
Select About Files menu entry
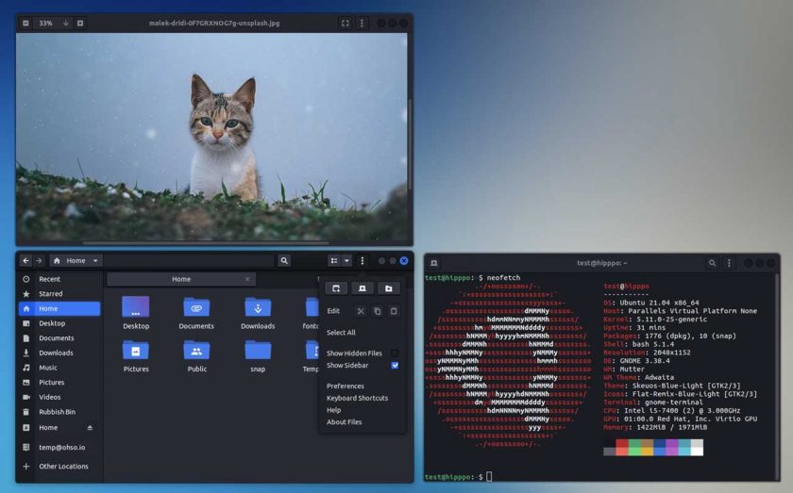tap(344, 421)
